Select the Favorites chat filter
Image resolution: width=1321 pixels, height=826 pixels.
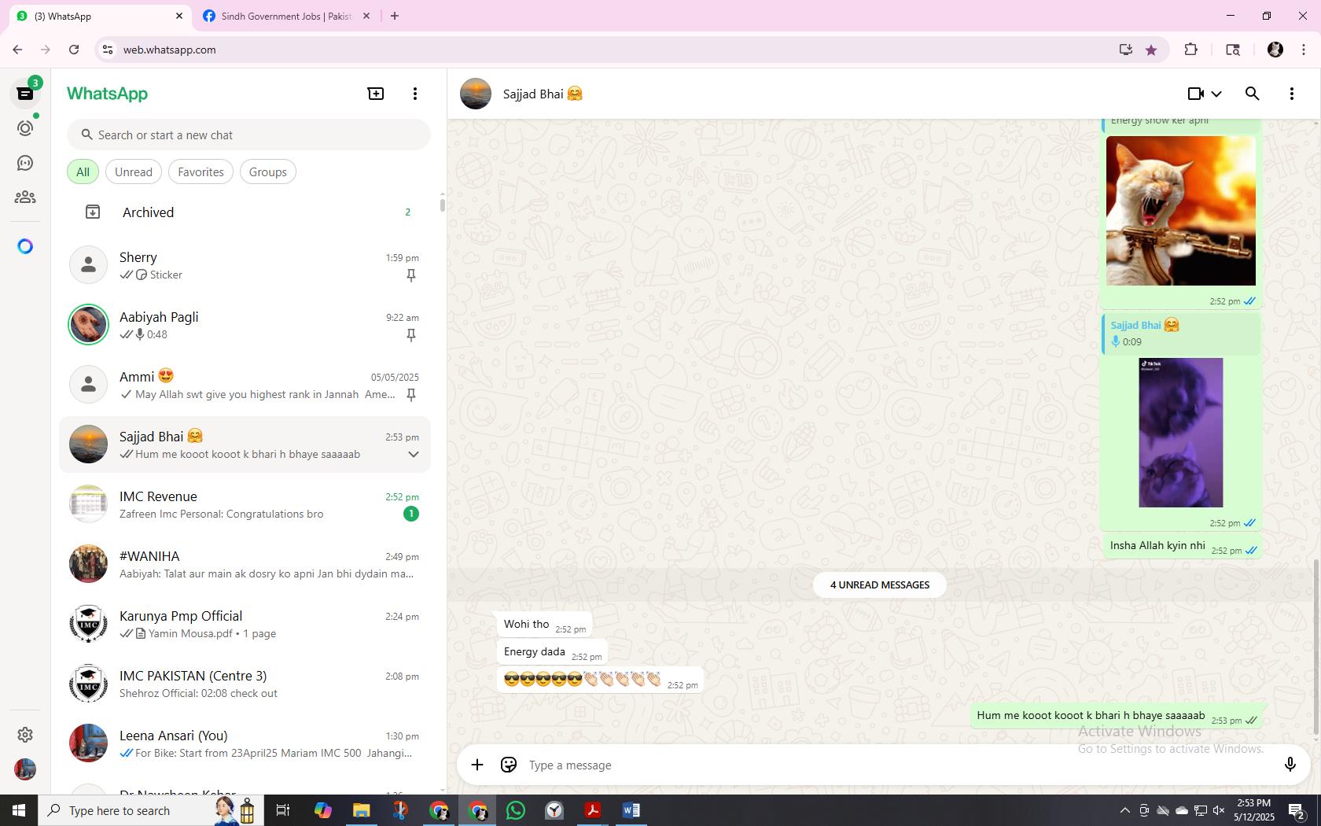pos(201,172)
